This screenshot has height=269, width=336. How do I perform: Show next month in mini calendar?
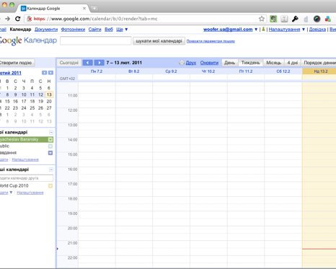(50, 73)
